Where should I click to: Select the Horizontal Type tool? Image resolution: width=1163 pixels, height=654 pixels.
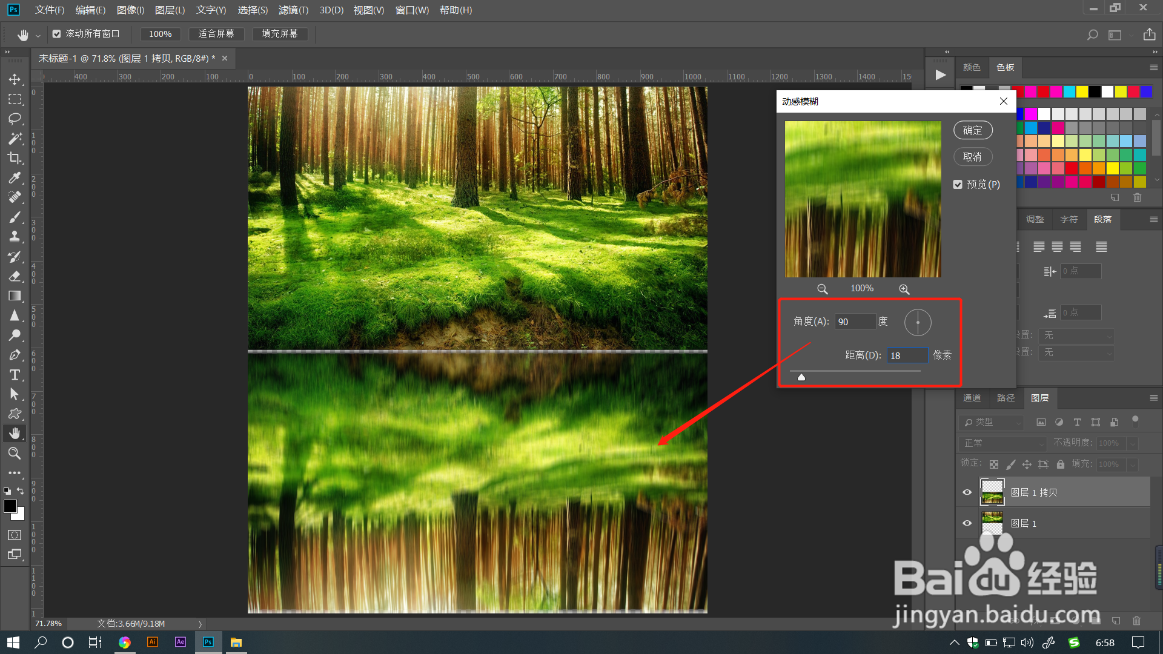pos(15,375)
